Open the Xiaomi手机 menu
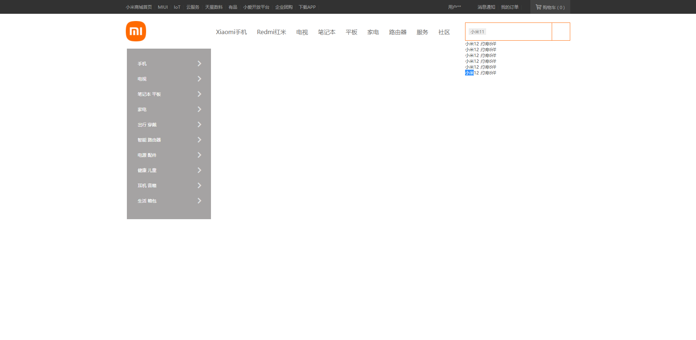696x340 pixels. coord(231,32)
